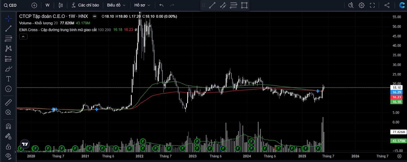
Task: Collapse the indicator legend with the chevron
Action: (x=23, y=37)
